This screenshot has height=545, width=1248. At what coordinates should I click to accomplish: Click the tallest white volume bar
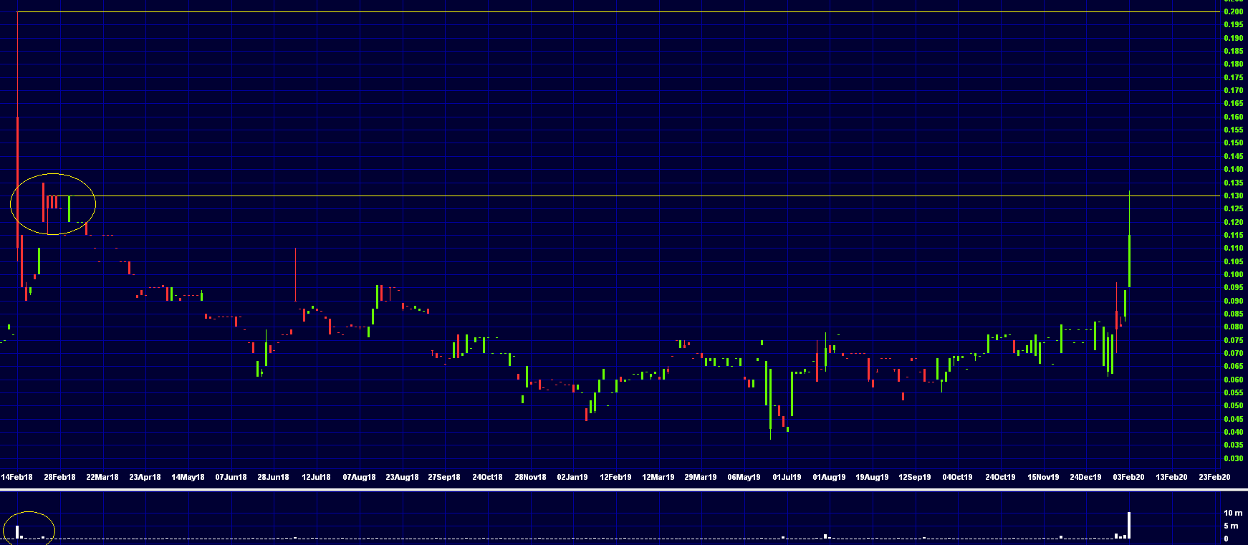[x=1129, y=525]
